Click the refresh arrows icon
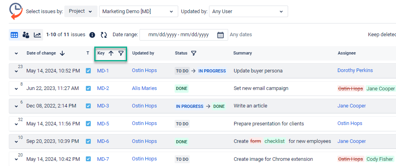 (x=104, y=35)
